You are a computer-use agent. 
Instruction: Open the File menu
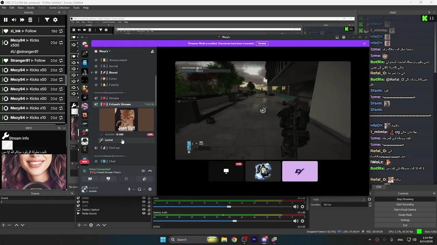pos(4,7)
